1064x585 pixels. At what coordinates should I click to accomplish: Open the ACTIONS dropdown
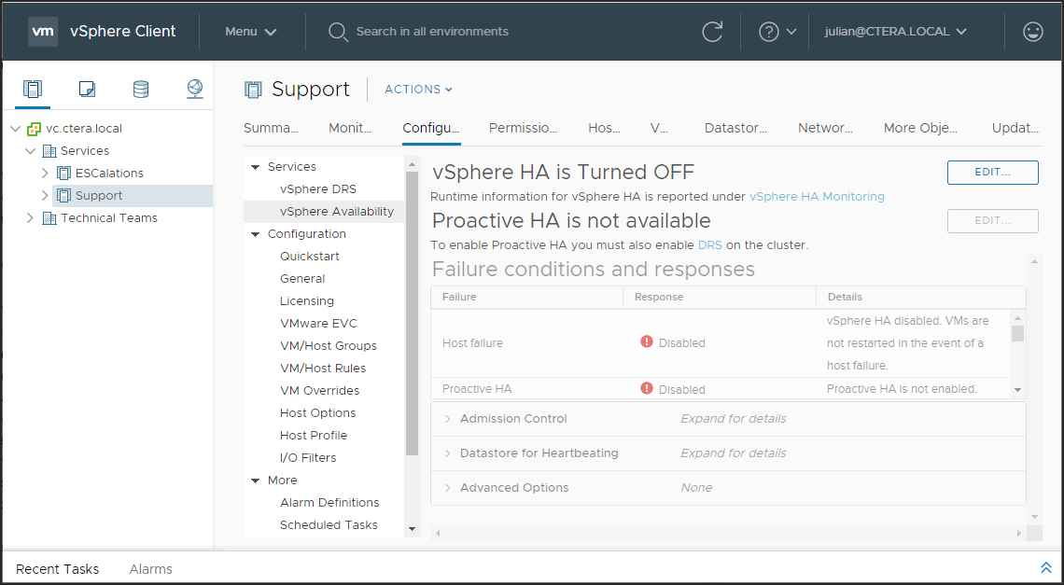(x=419, y=89)
